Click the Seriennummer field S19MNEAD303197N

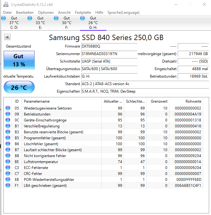[109, 54]
